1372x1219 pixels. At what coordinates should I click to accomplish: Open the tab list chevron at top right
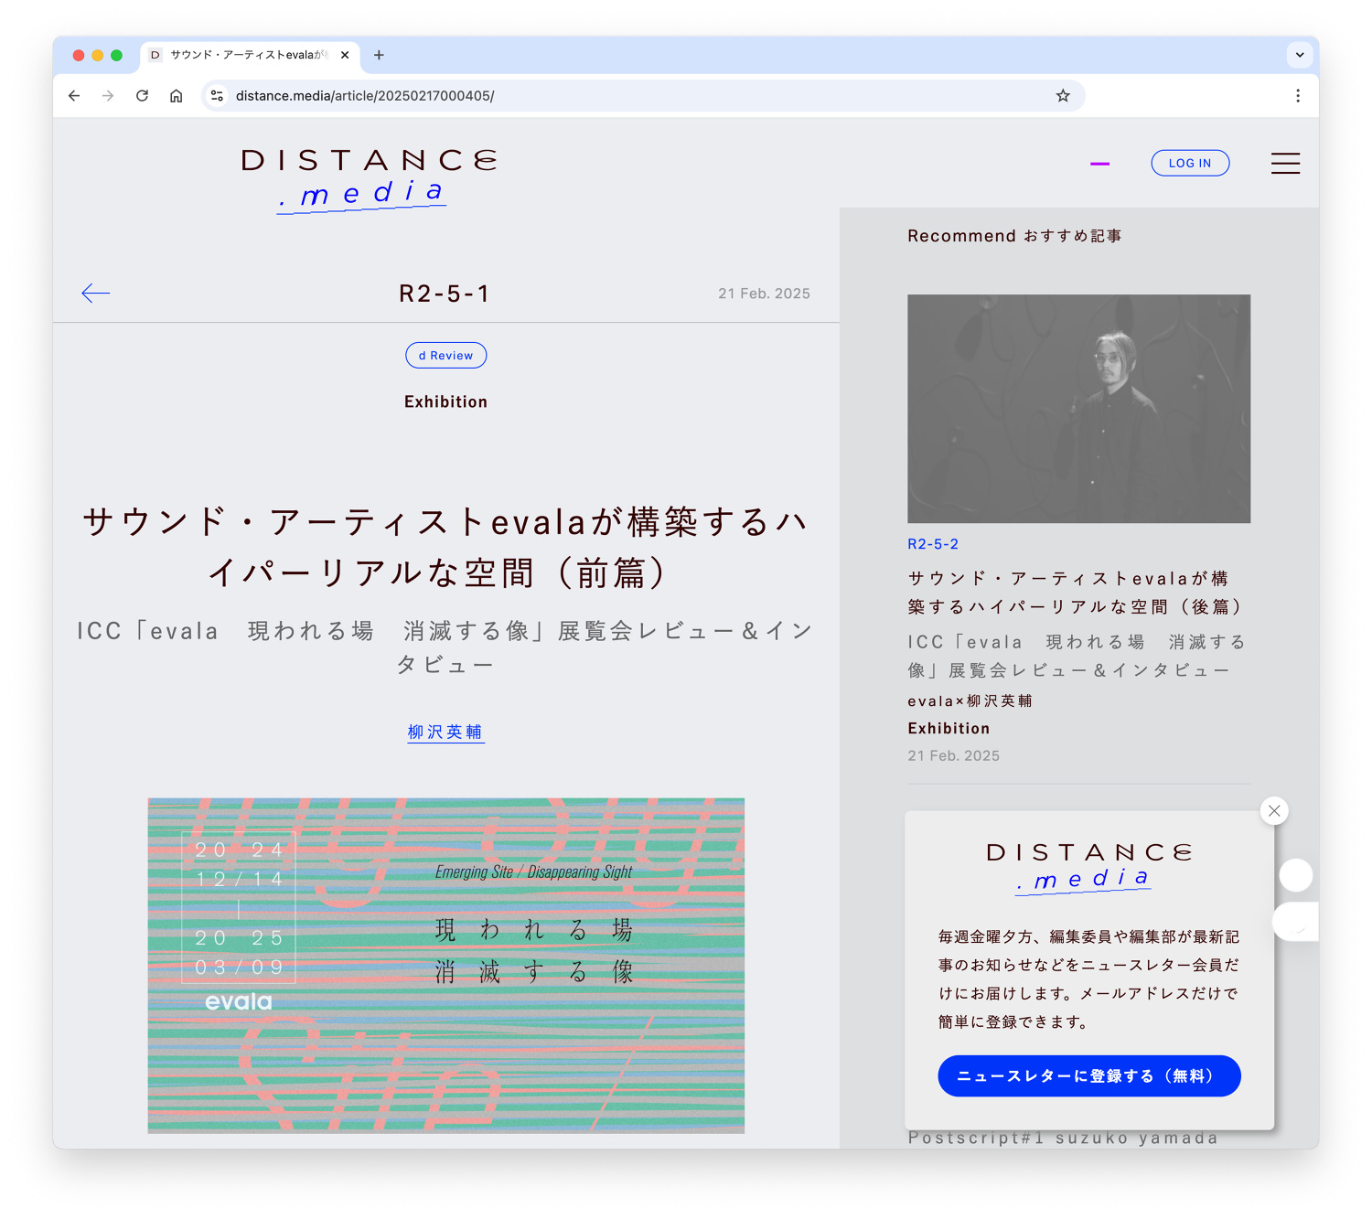tap(1300, 55)
